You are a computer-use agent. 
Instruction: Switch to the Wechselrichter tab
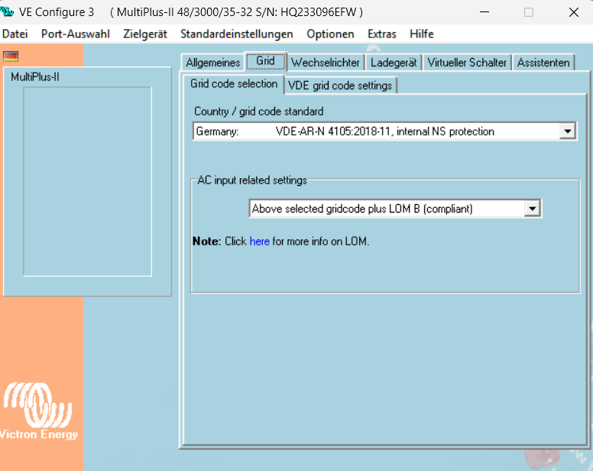tap(326, 63)
